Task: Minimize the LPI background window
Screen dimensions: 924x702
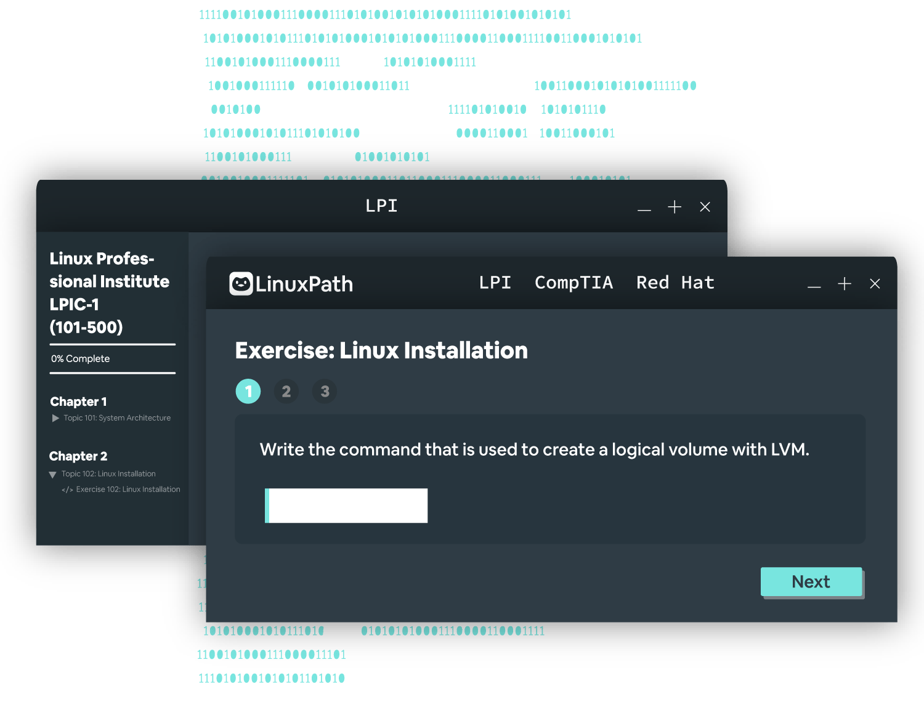Action: [x=644, y=210]
